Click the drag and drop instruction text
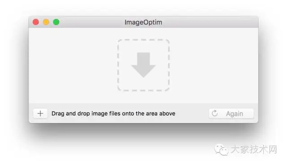This screenshot has height=164, width=287. (113, 113)
